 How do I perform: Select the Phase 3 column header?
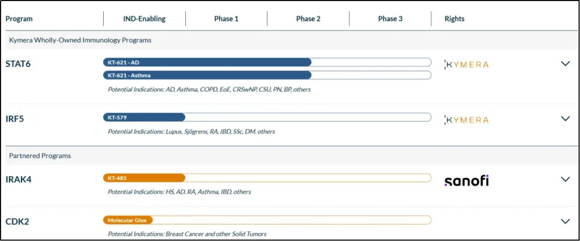390,19
